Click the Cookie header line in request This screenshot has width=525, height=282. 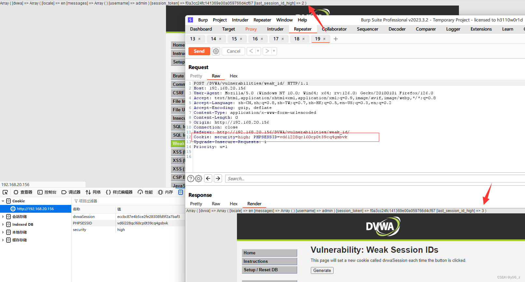(270, 137)
